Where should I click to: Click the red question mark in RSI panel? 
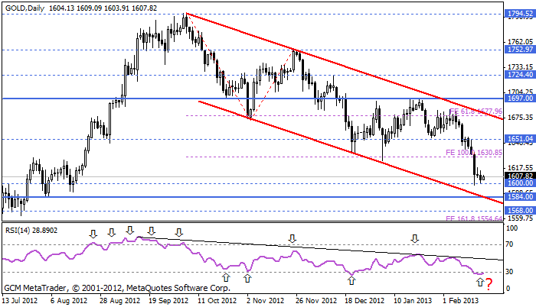click(489, 283)
